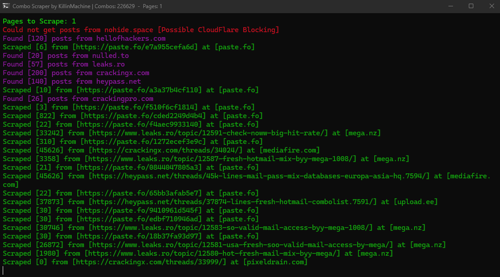Click the paste.fo/cded2249d4b4 URL
The height and width of the screenshot is (277, 500).
click(143, 116)
